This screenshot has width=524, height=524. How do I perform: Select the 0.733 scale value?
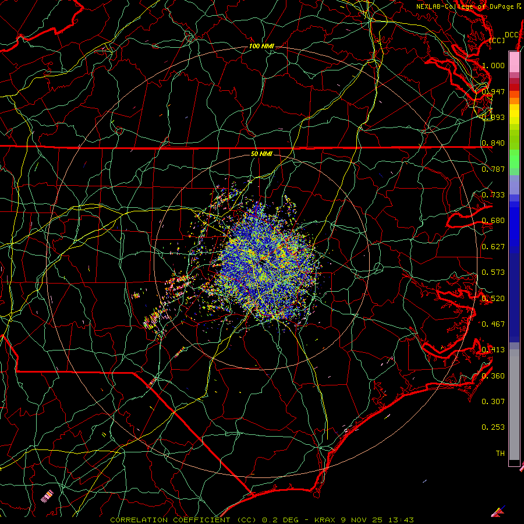(x=493, y=195)
